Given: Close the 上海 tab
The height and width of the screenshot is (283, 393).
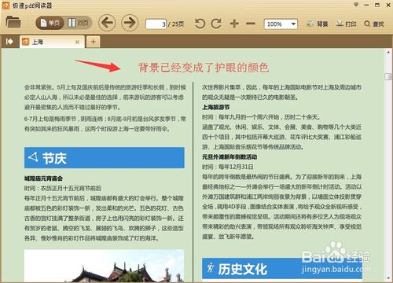Looking at the screenshot, I should coord(77,42).
